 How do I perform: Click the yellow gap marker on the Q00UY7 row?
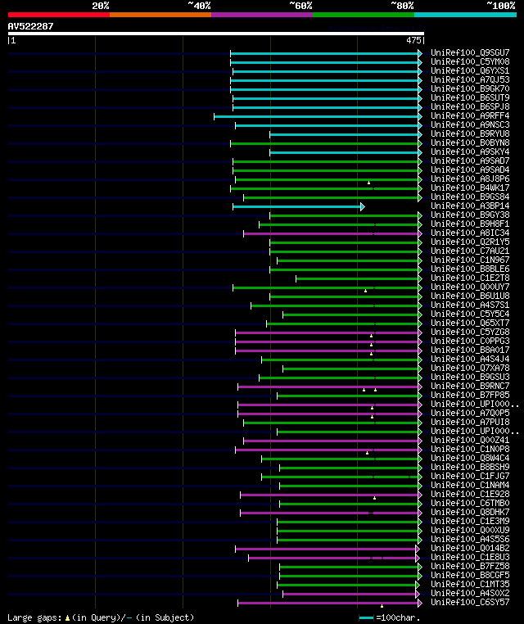pos(366,291)
